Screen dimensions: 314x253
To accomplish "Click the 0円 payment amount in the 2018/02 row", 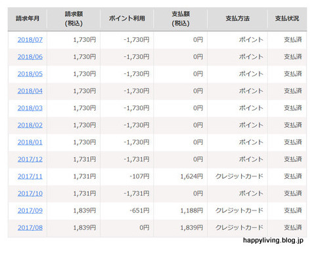I will pos(198,125).
